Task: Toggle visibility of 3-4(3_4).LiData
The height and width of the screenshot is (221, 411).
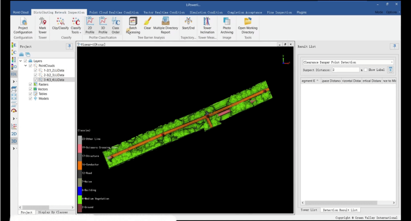Action: (x=35, y=80)
